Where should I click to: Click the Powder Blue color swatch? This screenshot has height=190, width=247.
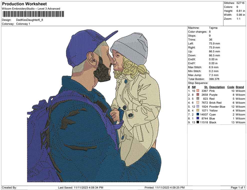(x=198, y=106)
